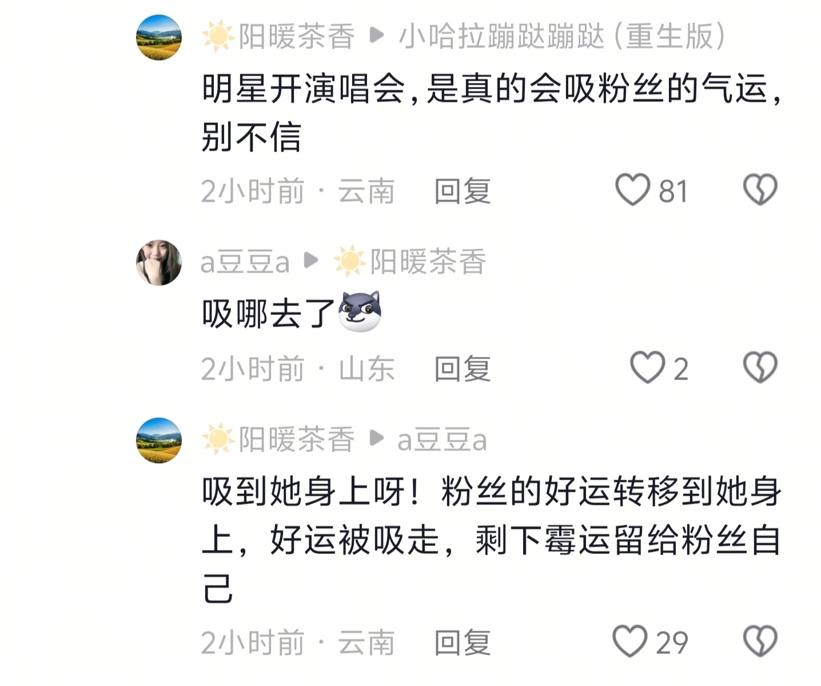Like the comment with 2 likes
Screen dimensions: 821x686
pyautogui.click(x=647, y=368)
